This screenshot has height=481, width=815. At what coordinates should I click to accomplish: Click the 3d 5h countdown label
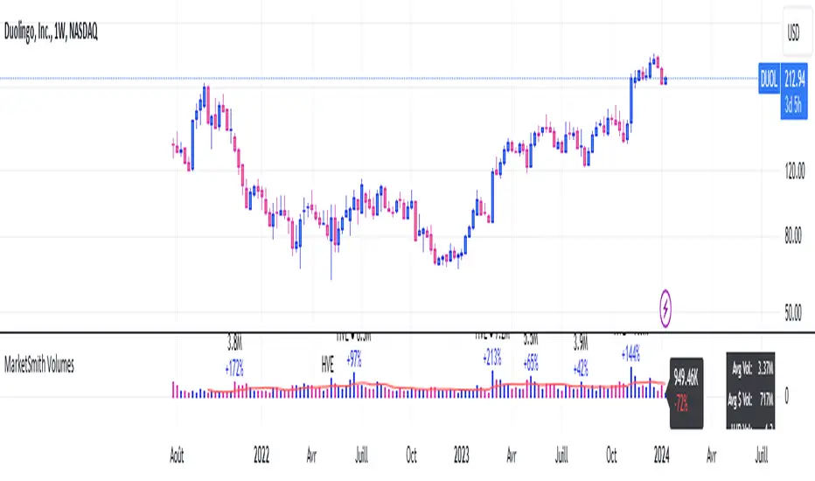coord(794,106)
